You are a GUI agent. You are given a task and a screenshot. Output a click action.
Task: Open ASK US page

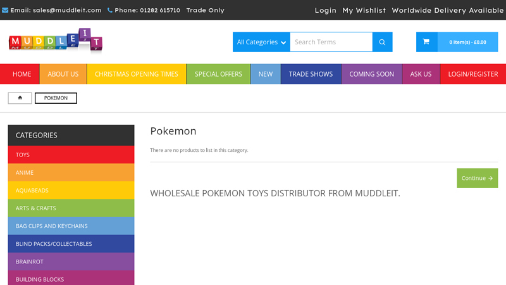click(x=421, y=74)
